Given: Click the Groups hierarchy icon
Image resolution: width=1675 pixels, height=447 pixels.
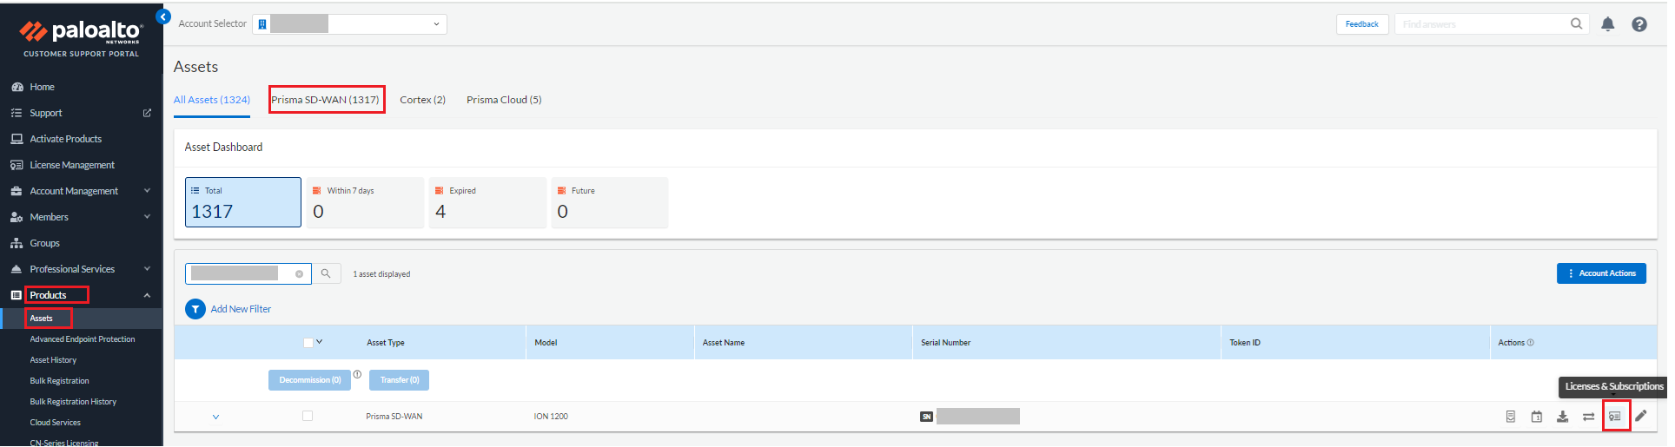Looking at the screenshot, I should (x=17, y=243).
